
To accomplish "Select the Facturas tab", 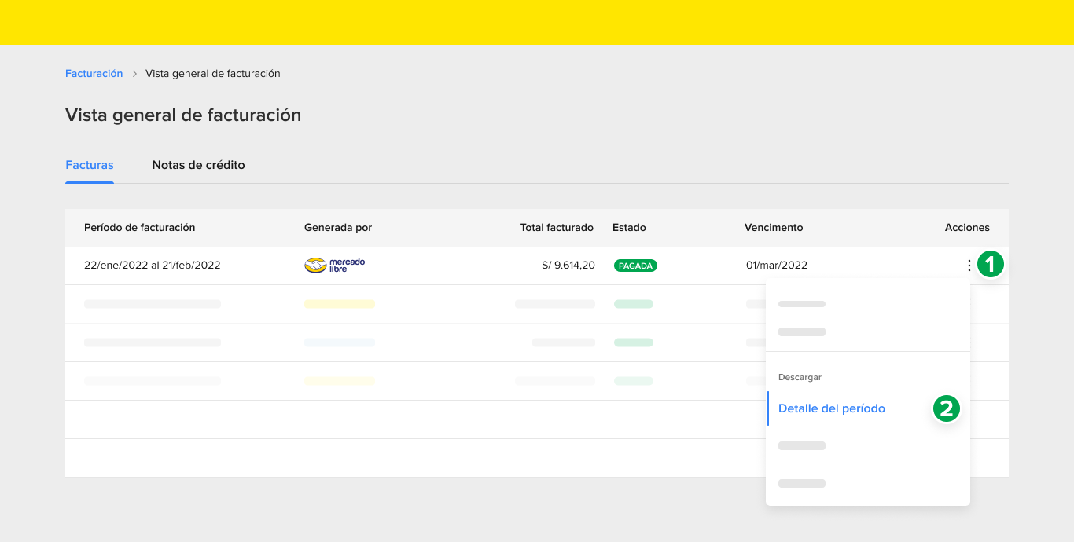I will pos(90,165).
